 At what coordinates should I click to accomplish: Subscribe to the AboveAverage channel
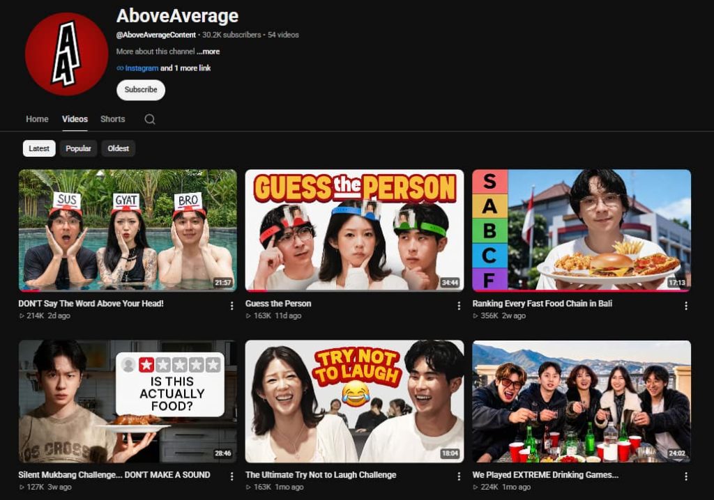pos(141,90)
